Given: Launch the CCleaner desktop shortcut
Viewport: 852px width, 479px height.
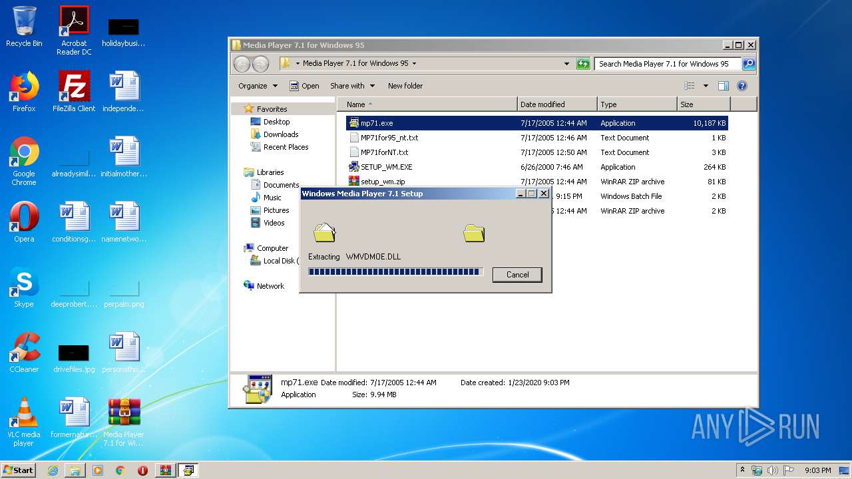Looking at the screenshot, I should click(24, 353).
